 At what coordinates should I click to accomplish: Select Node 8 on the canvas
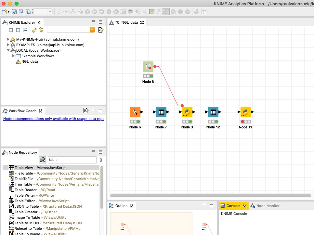click(x=148, y=67)
